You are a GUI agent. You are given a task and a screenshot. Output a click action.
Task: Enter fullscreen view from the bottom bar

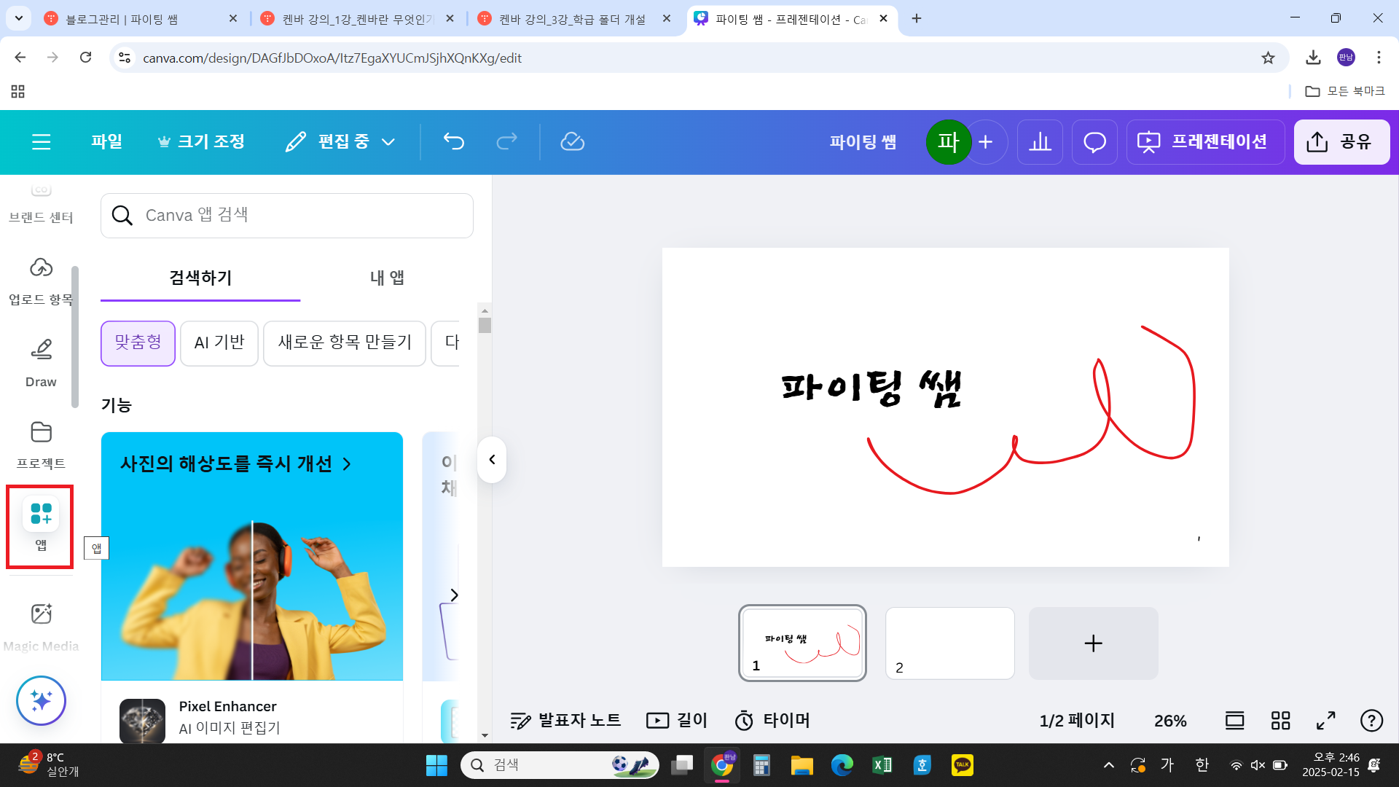(1325, 720)
